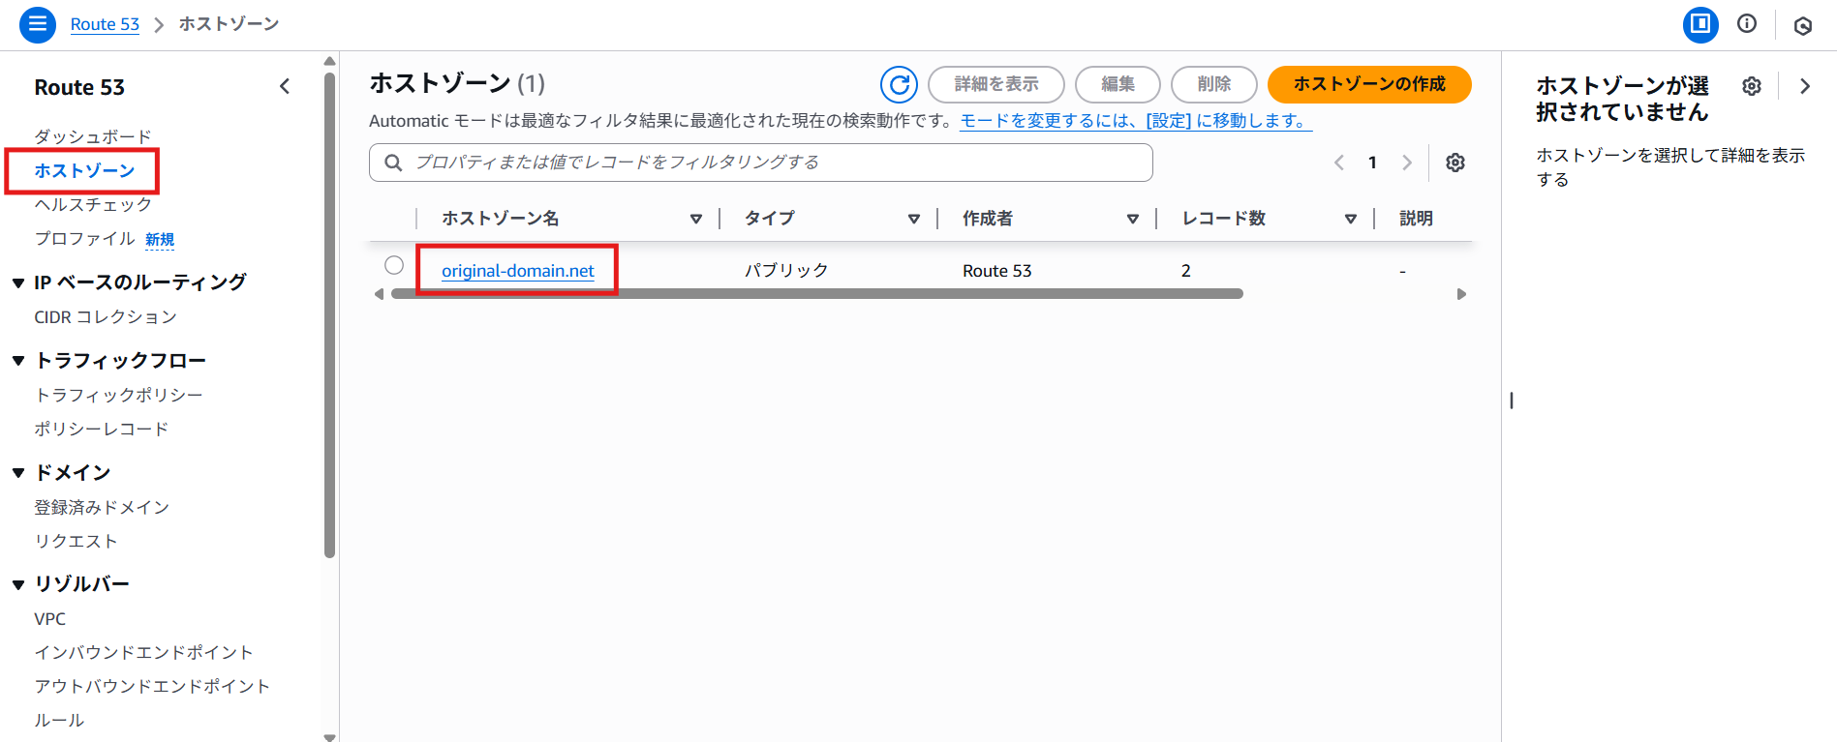Open the original-domain.net hosted zone link
This screenshot has width=1837, height=742.
point(518,271)
